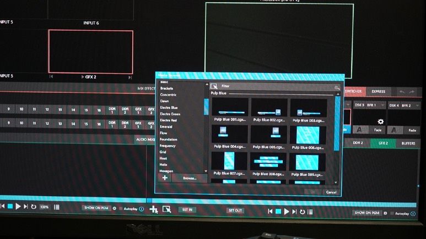Select the GFX 2 tab
This screenshot has width=426, height=239.
pos(383,143)
